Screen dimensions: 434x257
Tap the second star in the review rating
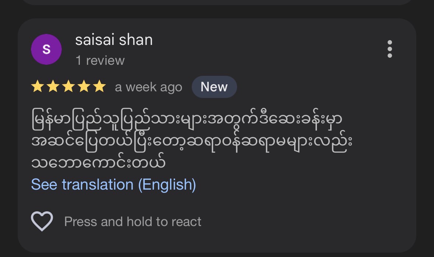[53, 87]
